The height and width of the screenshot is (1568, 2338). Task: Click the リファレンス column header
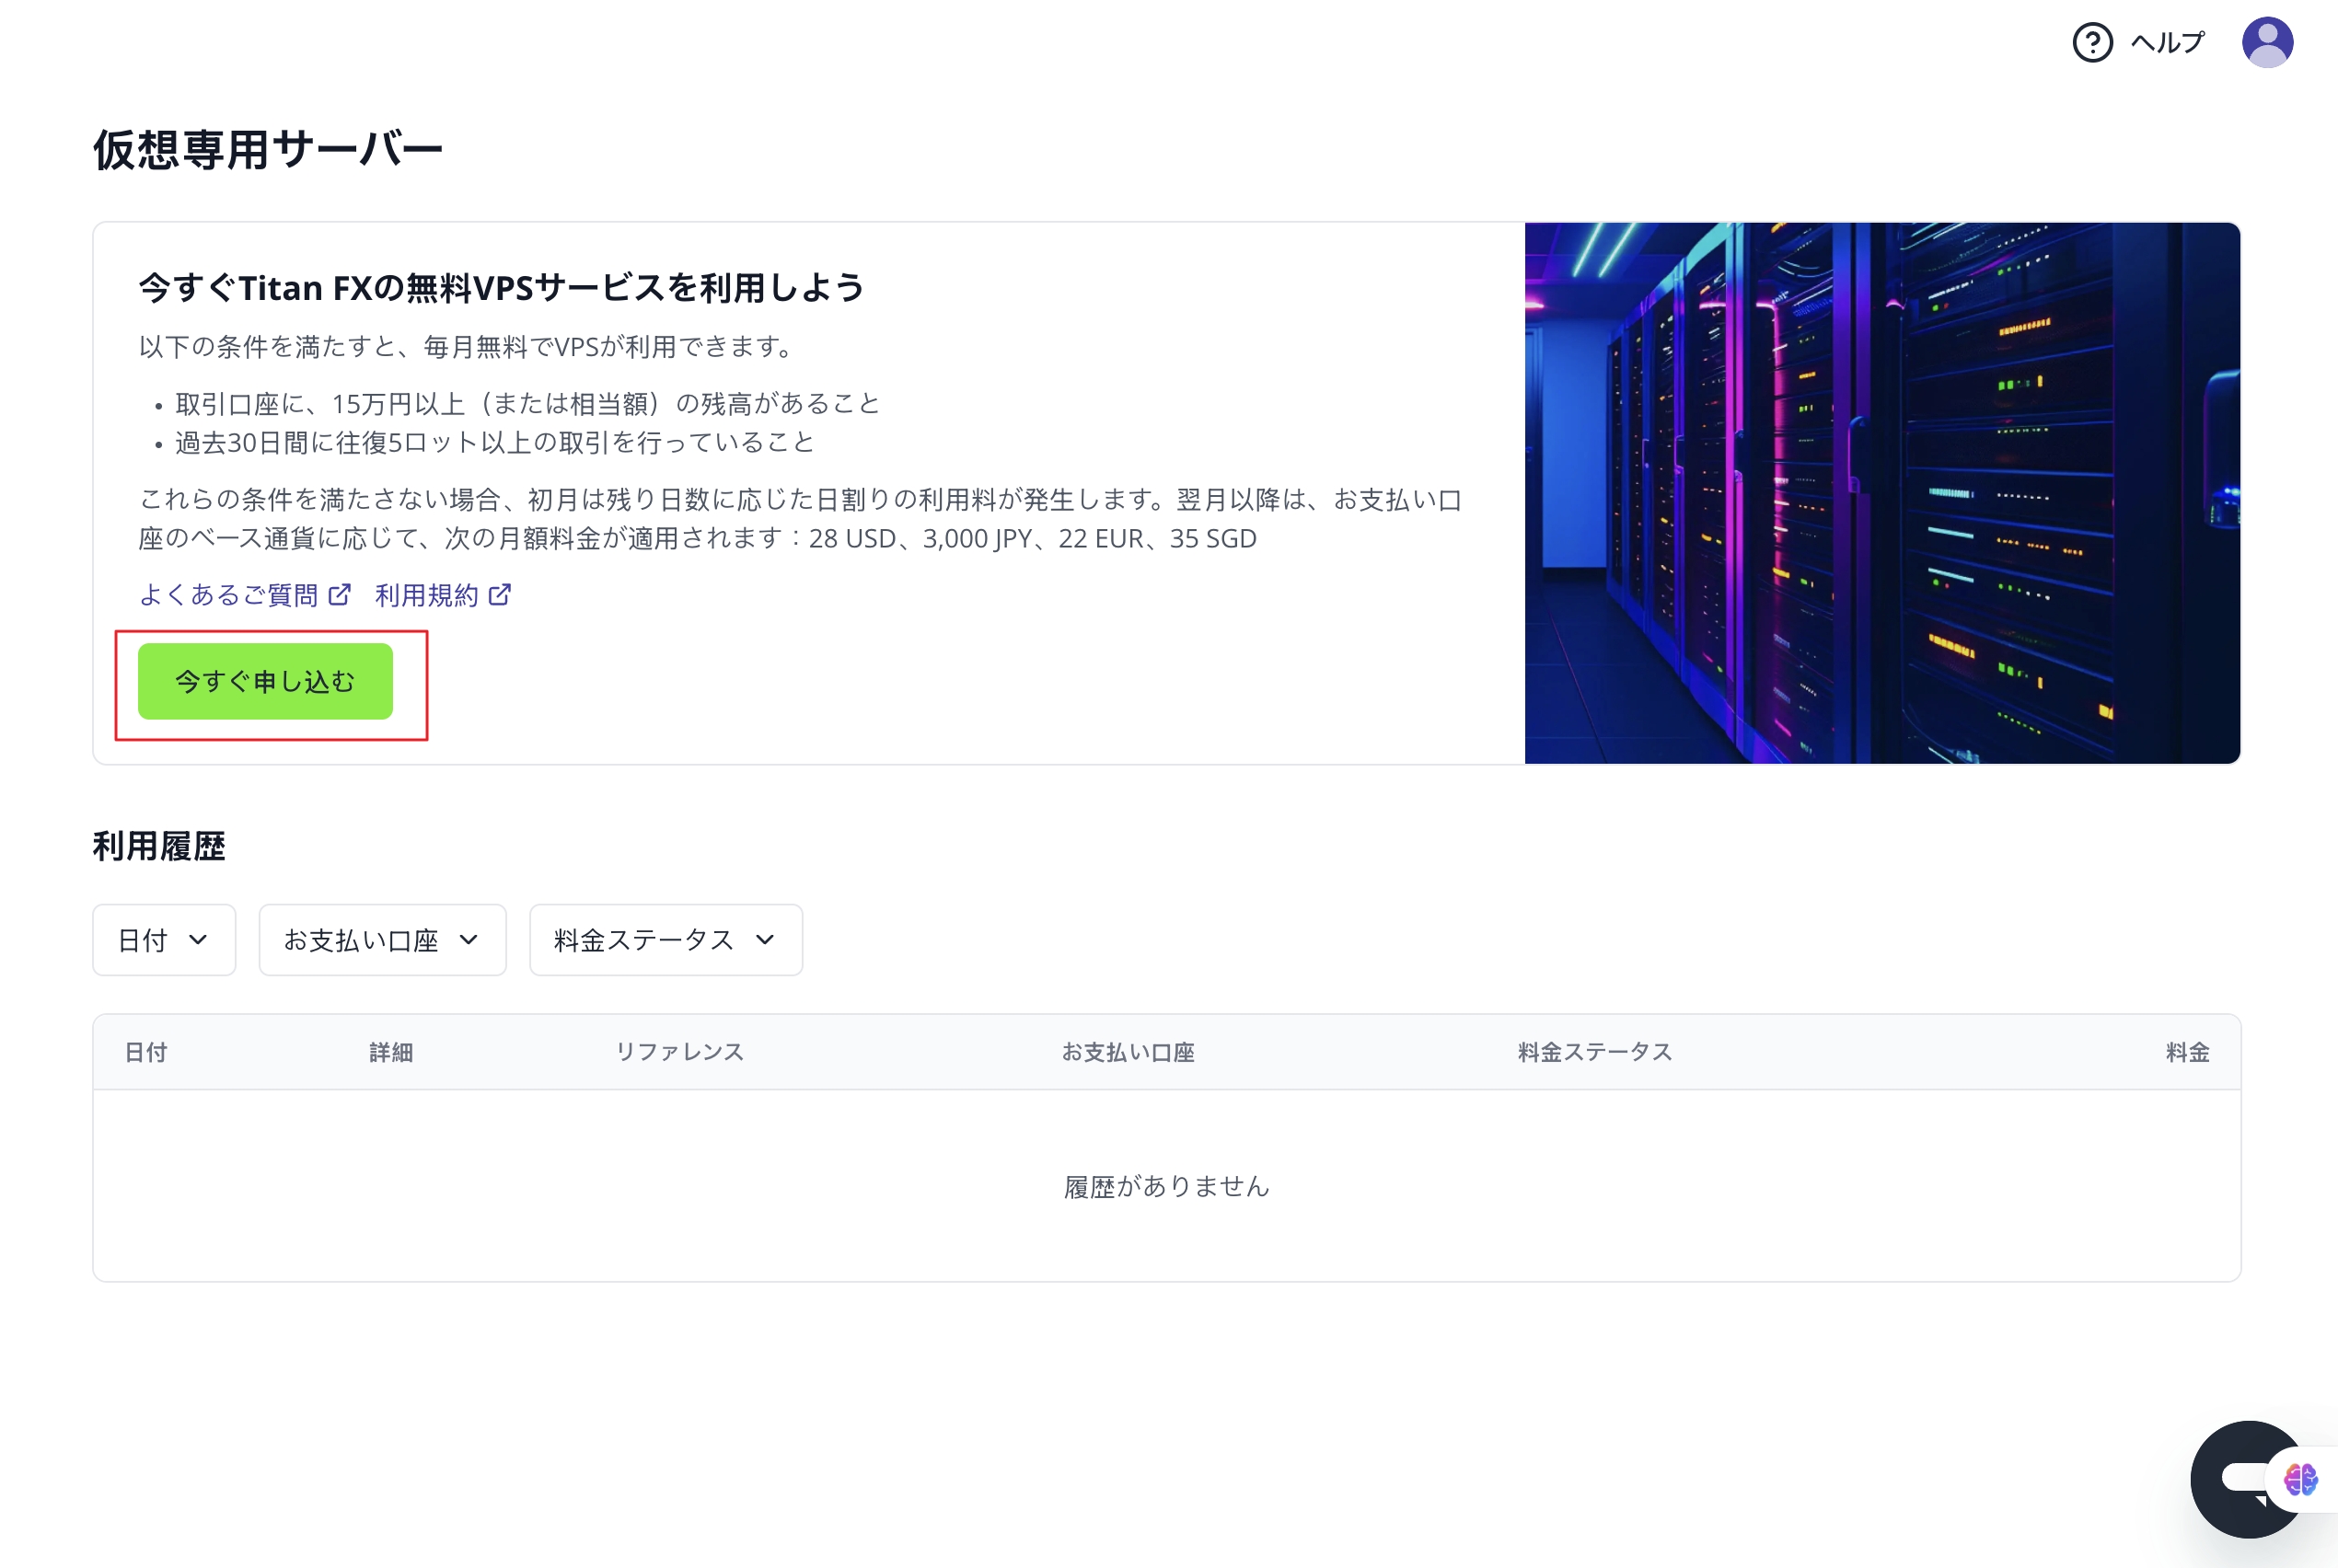680,1051
